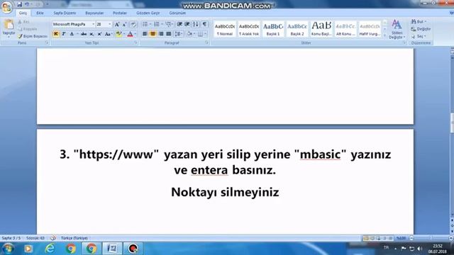Screen dimensions: 454x255
Task: Click Bul (Find)
Action: (x=419, y=22)
